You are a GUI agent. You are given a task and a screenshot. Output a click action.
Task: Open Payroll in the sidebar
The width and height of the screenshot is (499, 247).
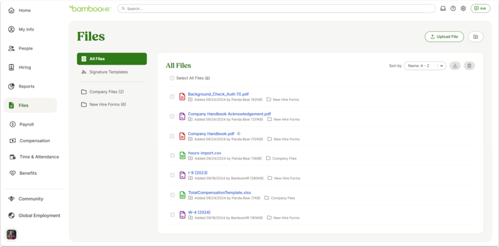coord(22,125)
